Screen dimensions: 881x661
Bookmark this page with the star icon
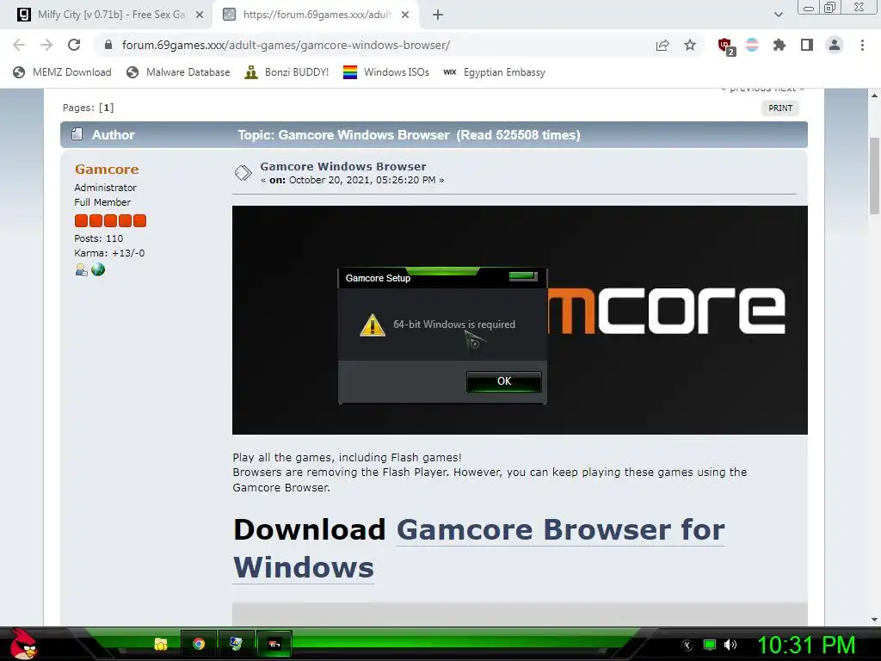(x=690, y=45)
